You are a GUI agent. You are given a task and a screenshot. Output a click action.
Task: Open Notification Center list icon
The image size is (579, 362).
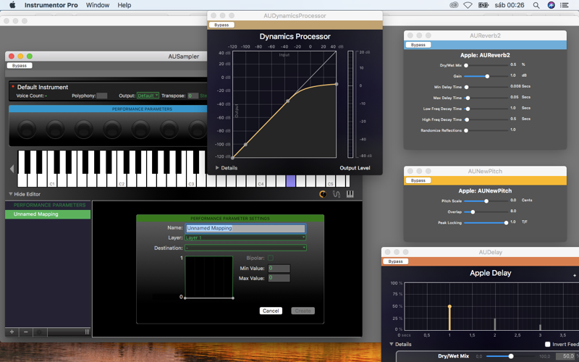tap(565, 5)
